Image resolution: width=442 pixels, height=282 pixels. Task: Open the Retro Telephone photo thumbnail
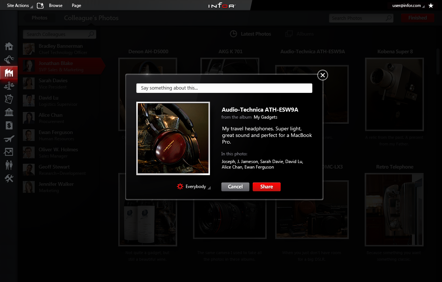click(394, 209)
